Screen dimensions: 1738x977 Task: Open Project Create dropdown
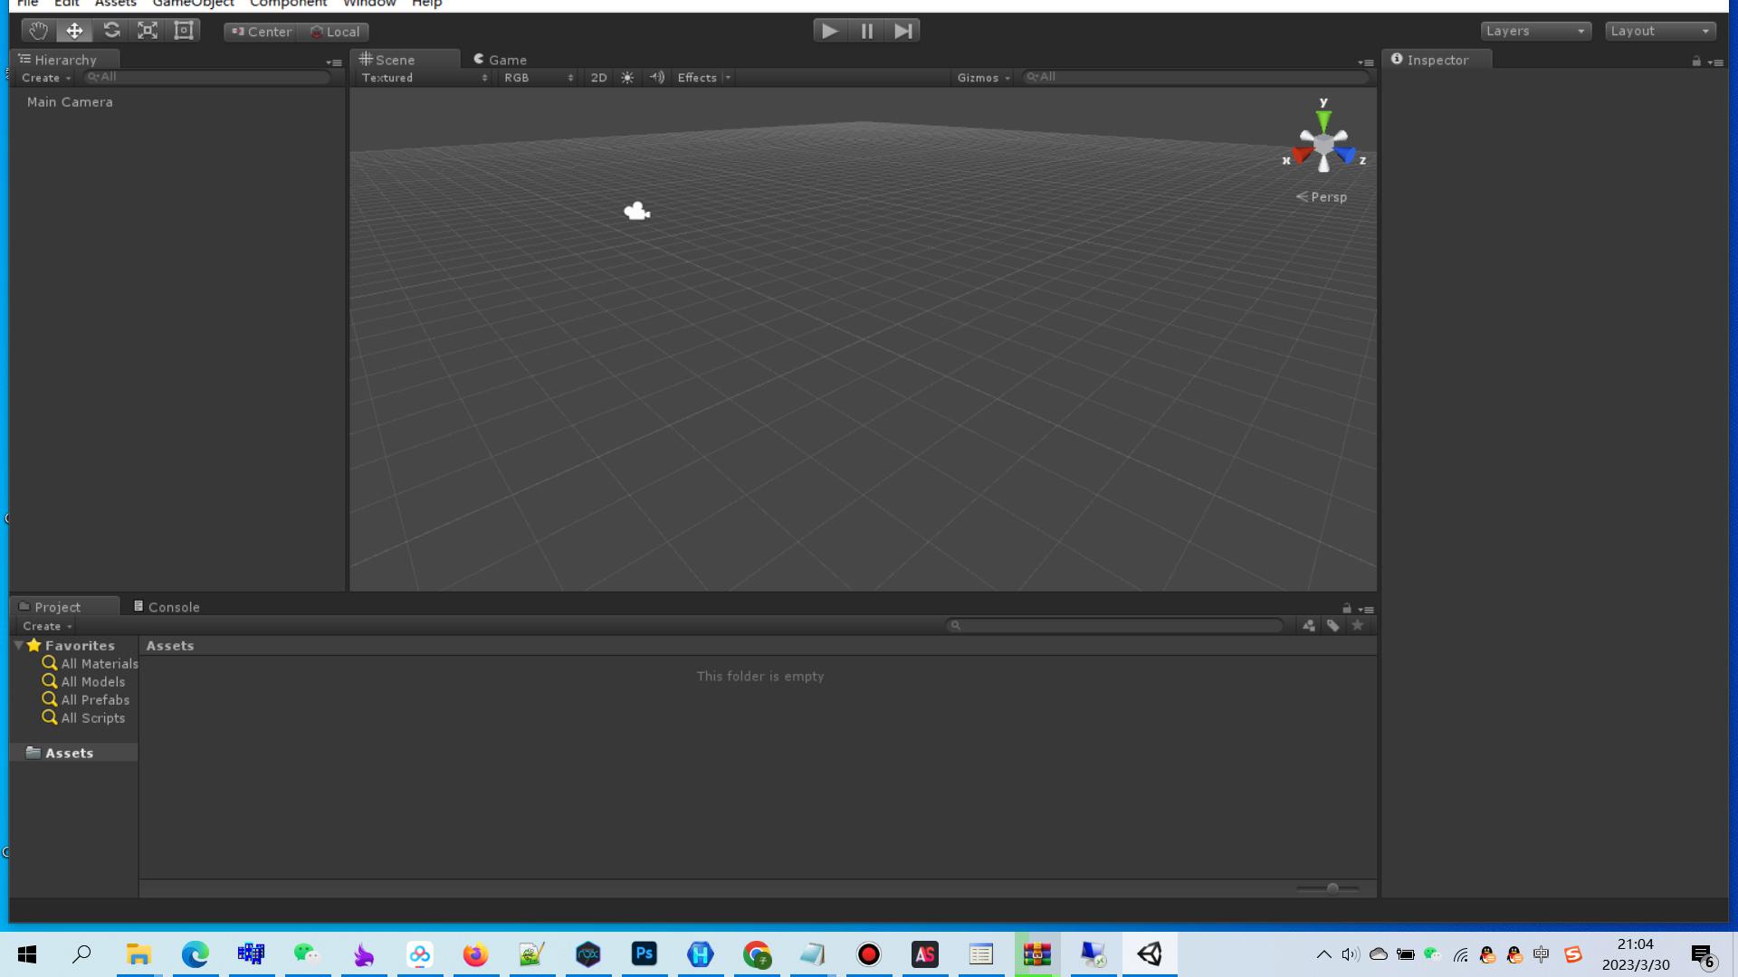[47, 626]
